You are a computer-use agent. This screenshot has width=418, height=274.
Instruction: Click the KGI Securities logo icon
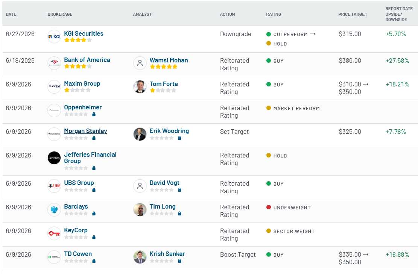pyautogui.click(x=54, y=36)
